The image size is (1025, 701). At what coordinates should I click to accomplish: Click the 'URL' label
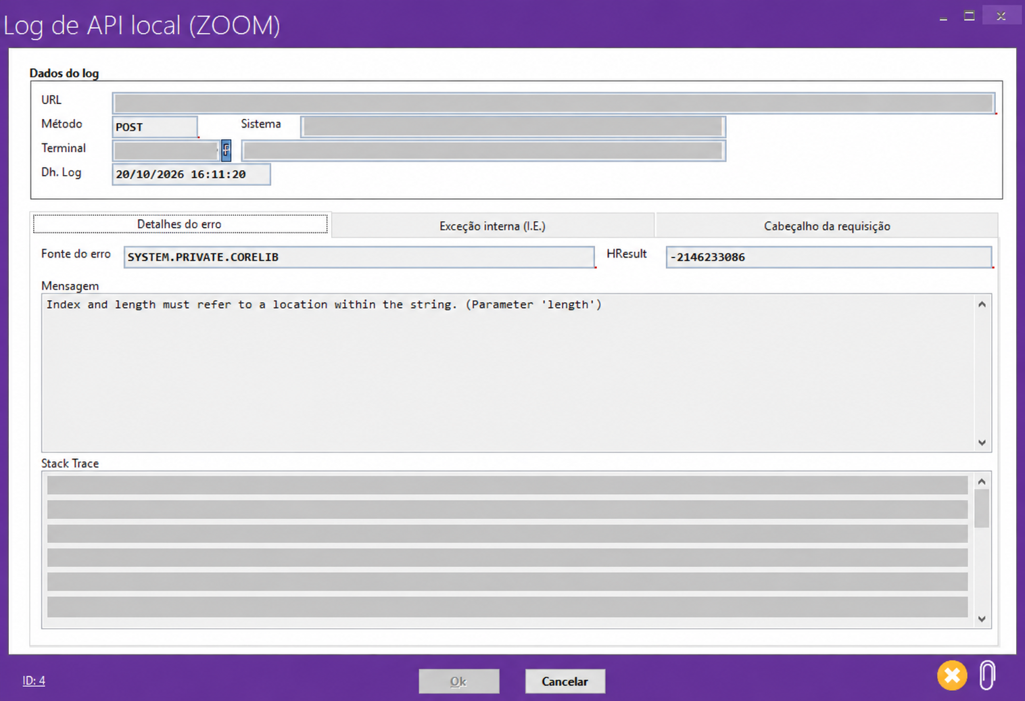click(51, 100)
